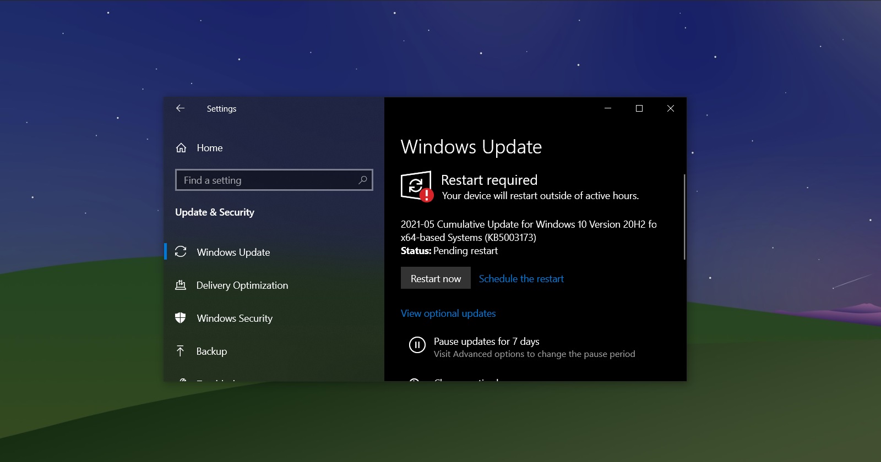
Task: Open Schedule the restart link
Action: [x=521, y=279]
